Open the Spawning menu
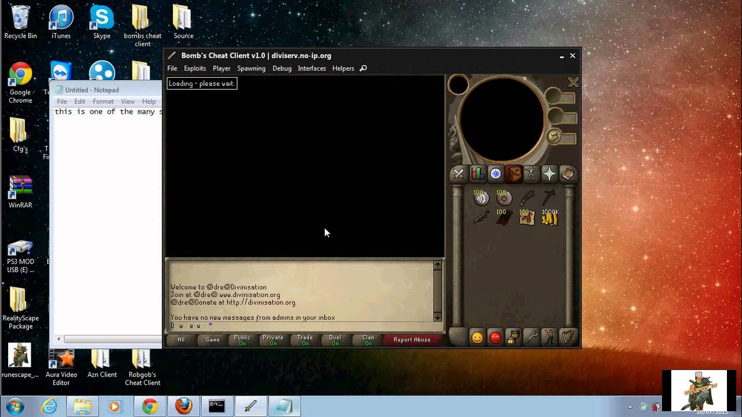The width and height of the screenshot is (742, 417). (x=251, y=68)
